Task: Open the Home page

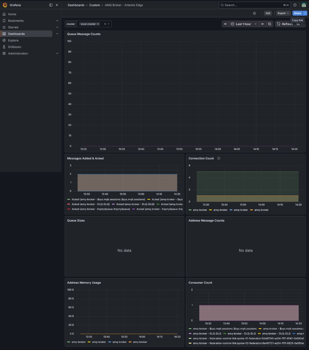Action: [x=12, y=14]
